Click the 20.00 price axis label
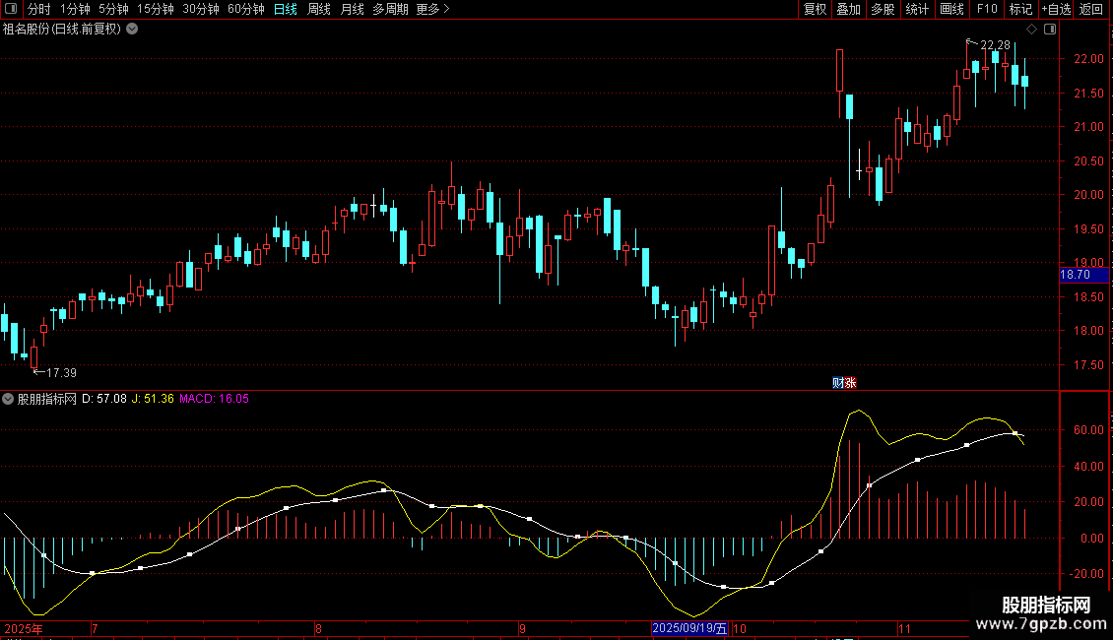 [x=1088, y=195]
